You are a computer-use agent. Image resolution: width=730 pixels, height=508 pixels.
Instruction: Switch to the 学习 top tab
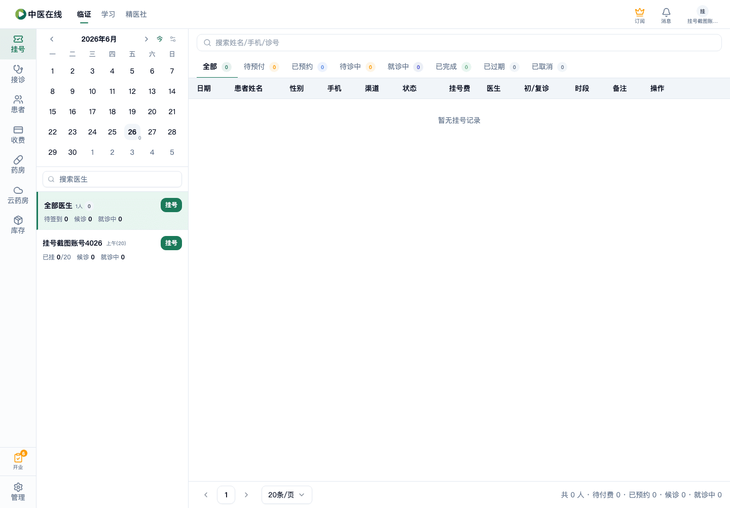click(108, 14)
